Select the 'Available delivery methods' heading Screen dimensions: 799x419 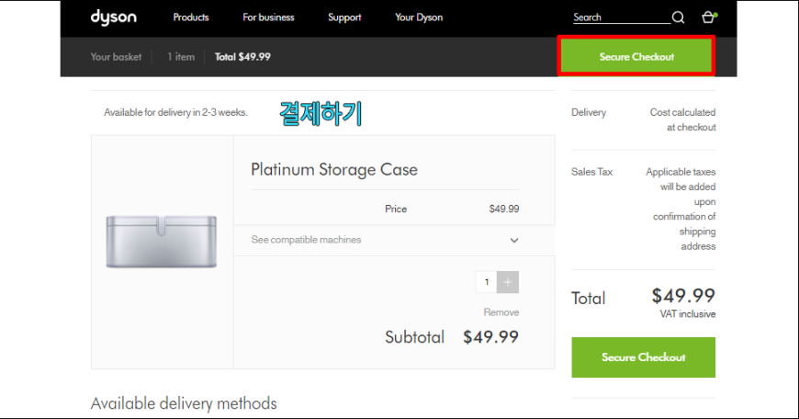[184, 403]
